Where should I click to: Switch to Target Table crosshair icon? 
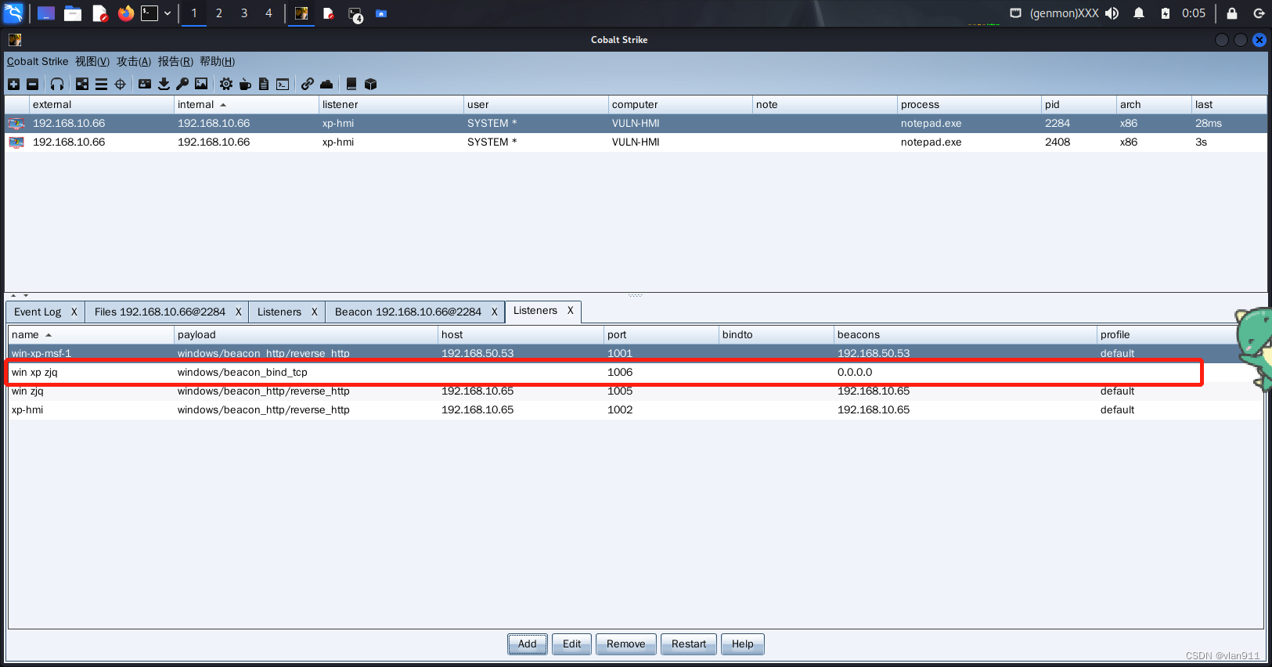click(120, 85)
